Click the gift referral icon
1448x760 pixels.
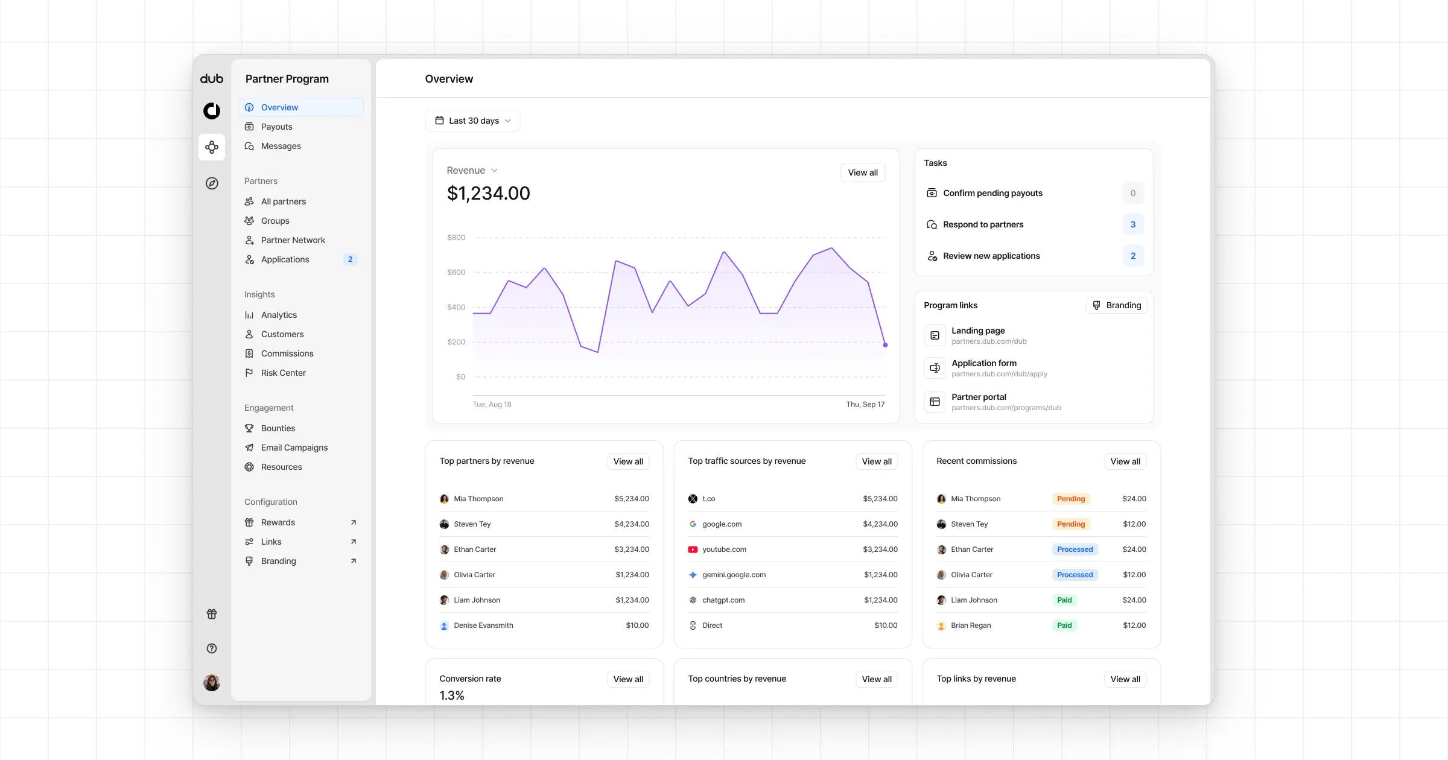click(212, 614)
